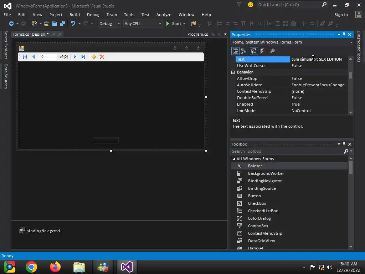The width and height of the screenshot is (365, 274).
Task: Open the Diagnostic Tools side tab
Action: tap(359, 46)
